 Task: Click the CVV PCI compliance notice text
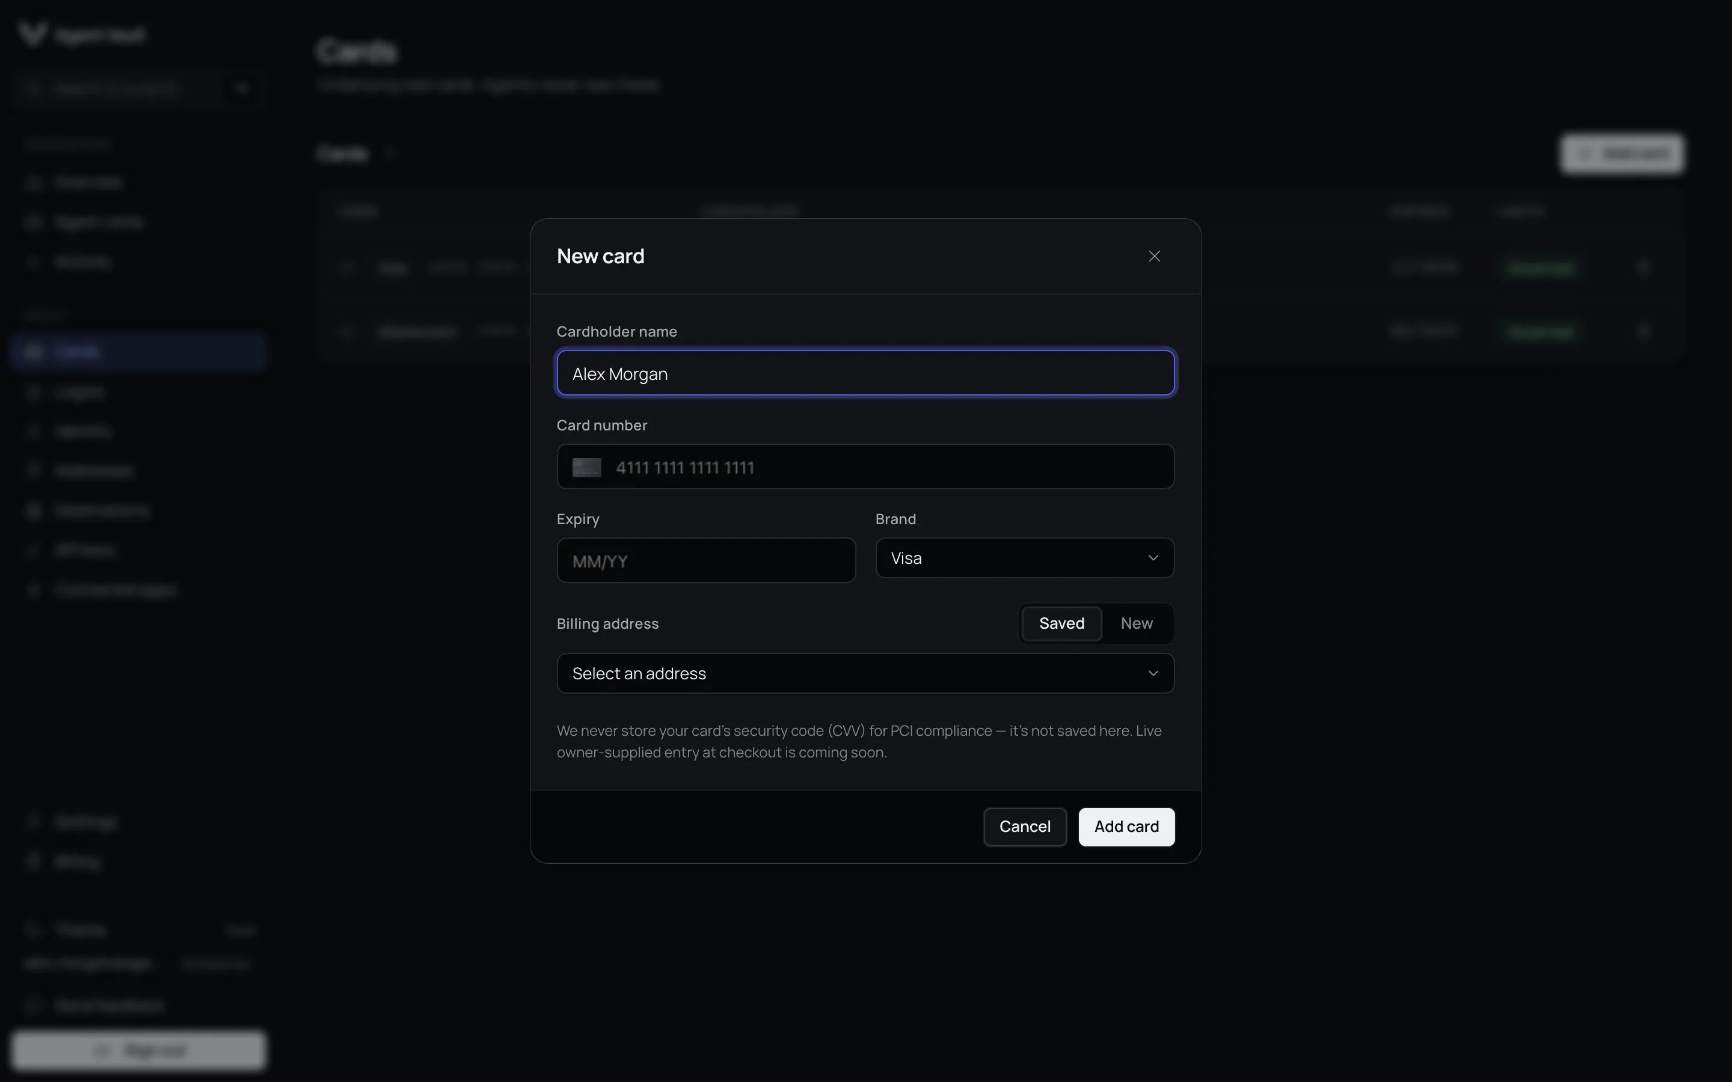859,741
